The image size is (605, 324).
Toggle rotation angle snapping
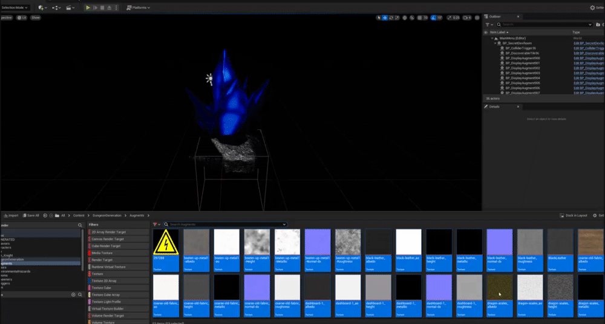[x=433, y=18]
